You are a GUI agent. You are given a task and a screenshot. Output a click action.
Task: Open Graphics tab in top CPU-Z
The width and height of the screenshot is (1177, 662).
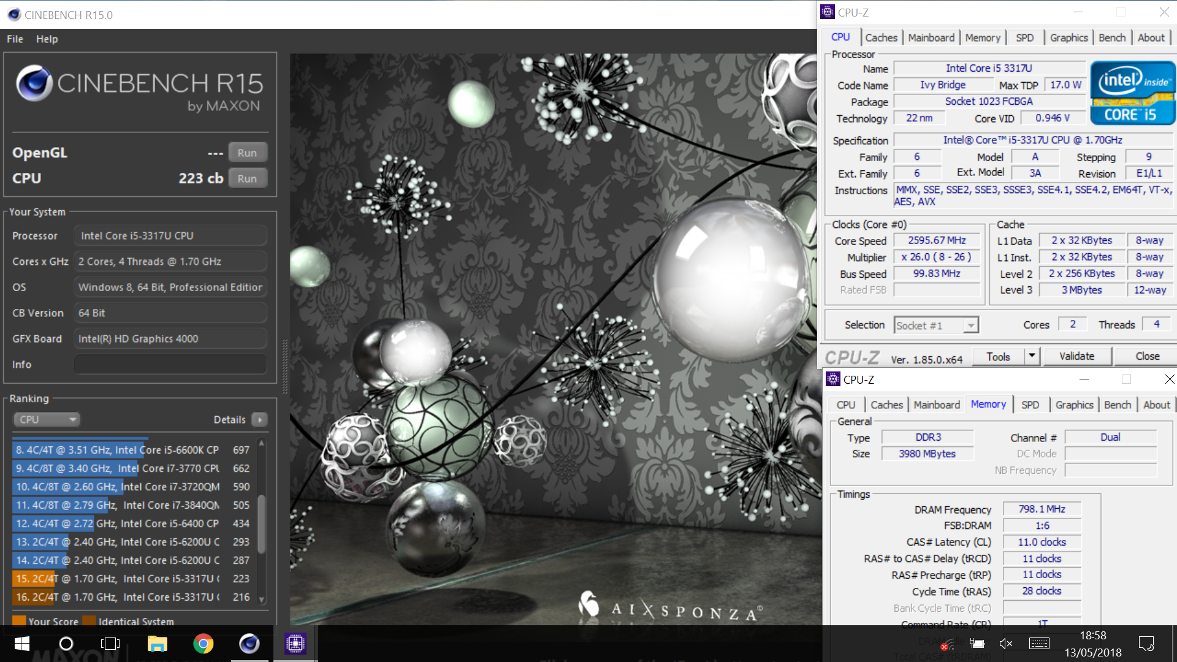click(x=1068, y=37)
